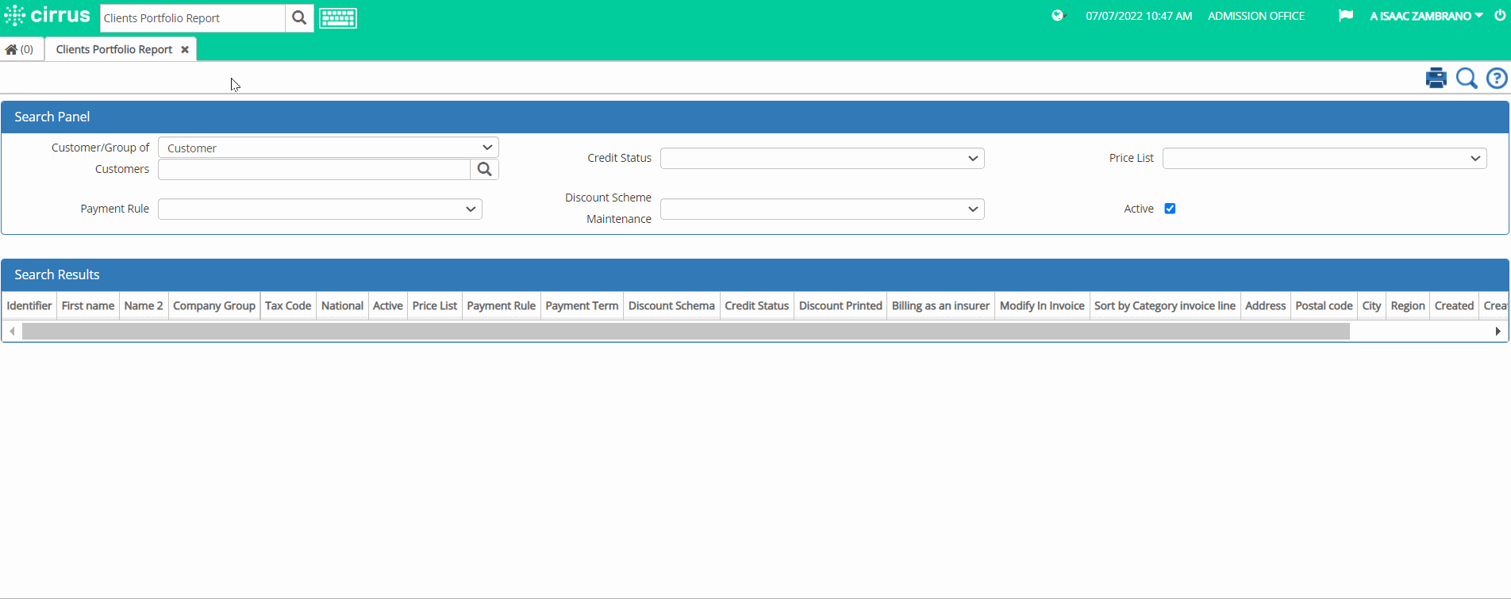Click ADMISSION OFFICE label
Screen dimensions: 1511x599
[1256, 16]
